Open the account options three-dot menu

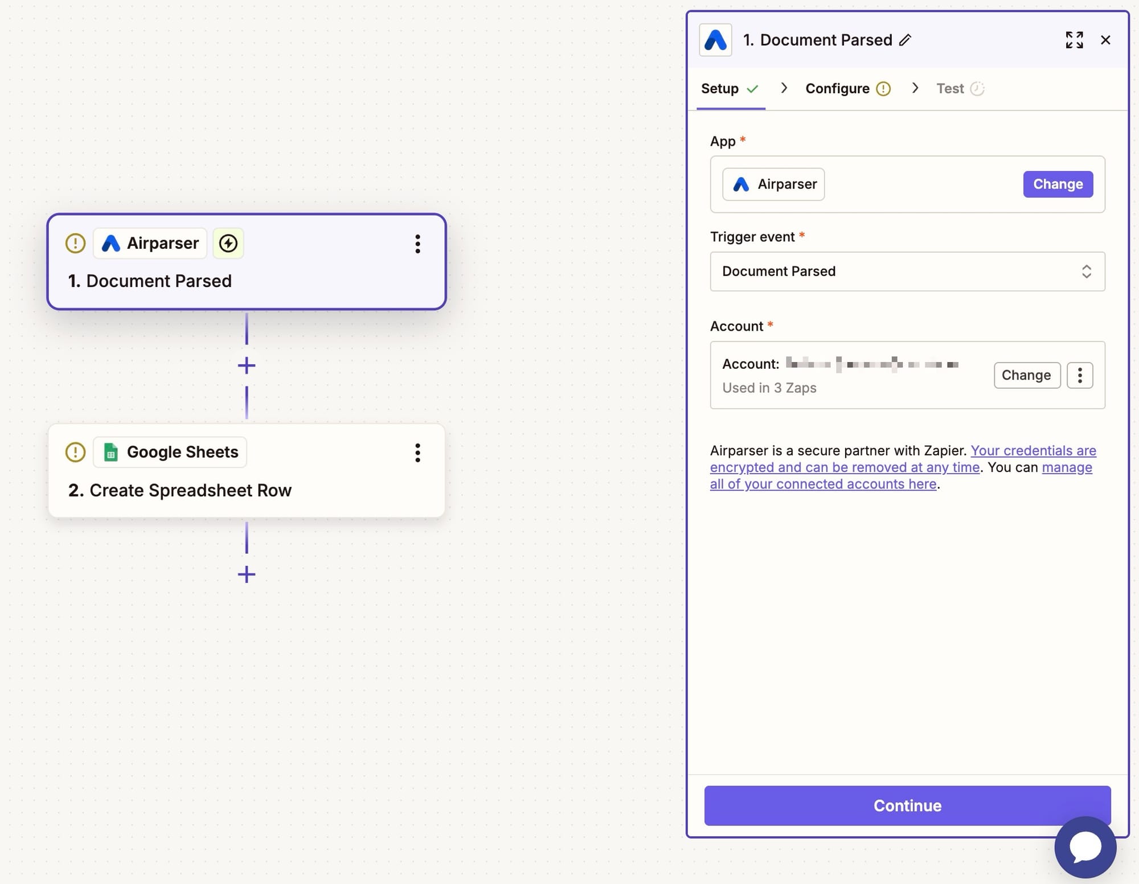tap(1080, 375)
